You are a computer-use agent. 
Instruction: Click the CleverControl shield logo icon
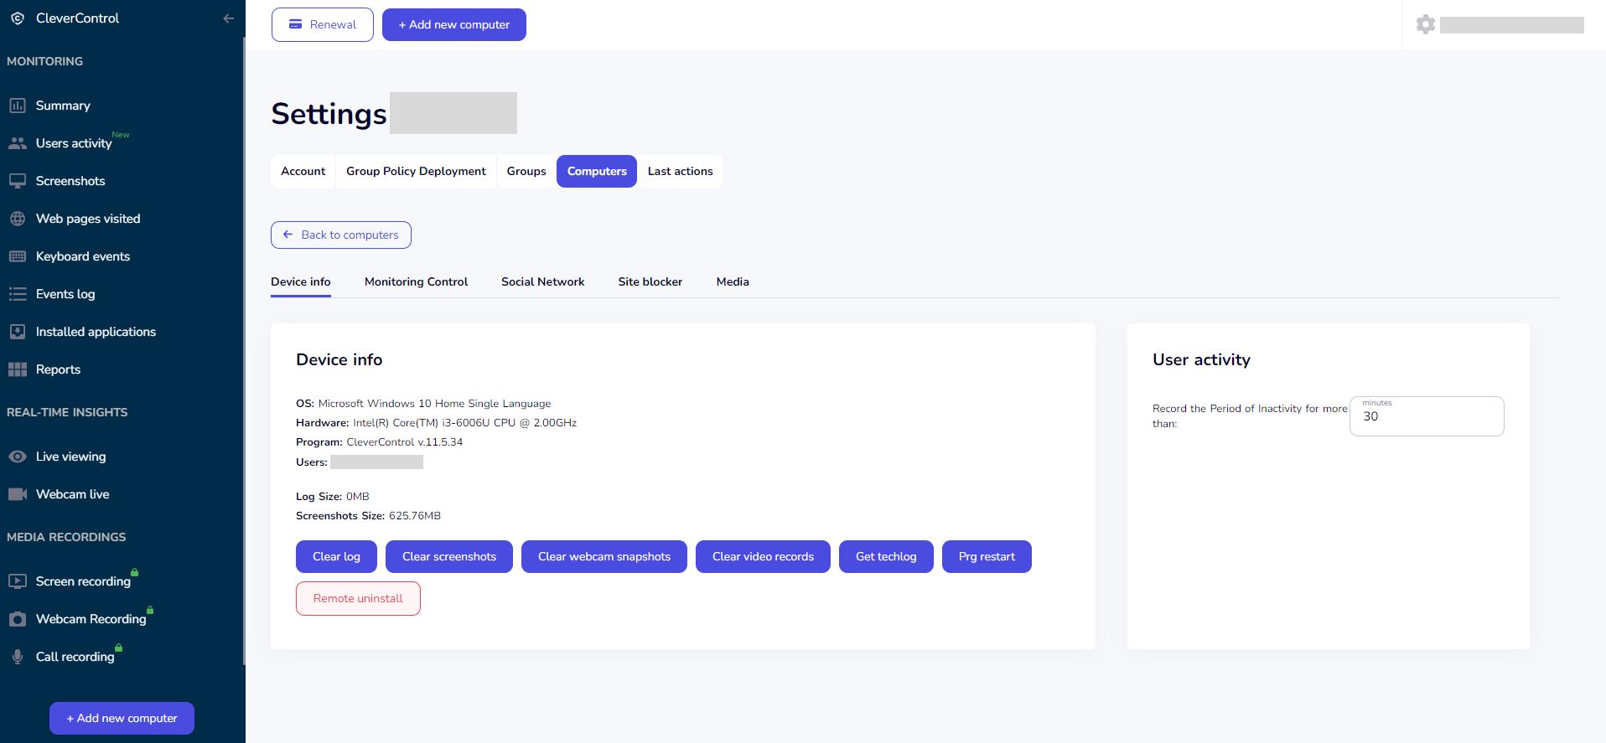pos(18,18)
